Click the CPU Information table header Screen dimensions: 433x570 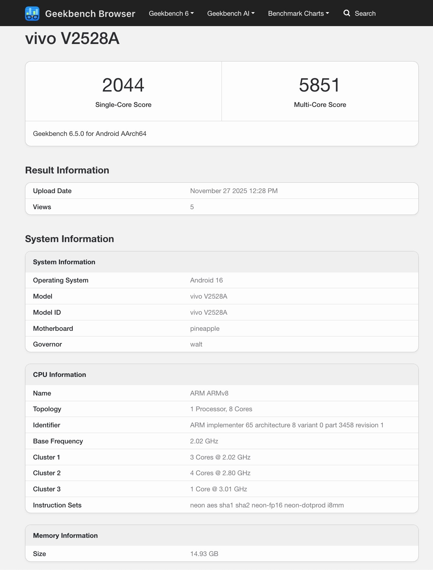59,375
